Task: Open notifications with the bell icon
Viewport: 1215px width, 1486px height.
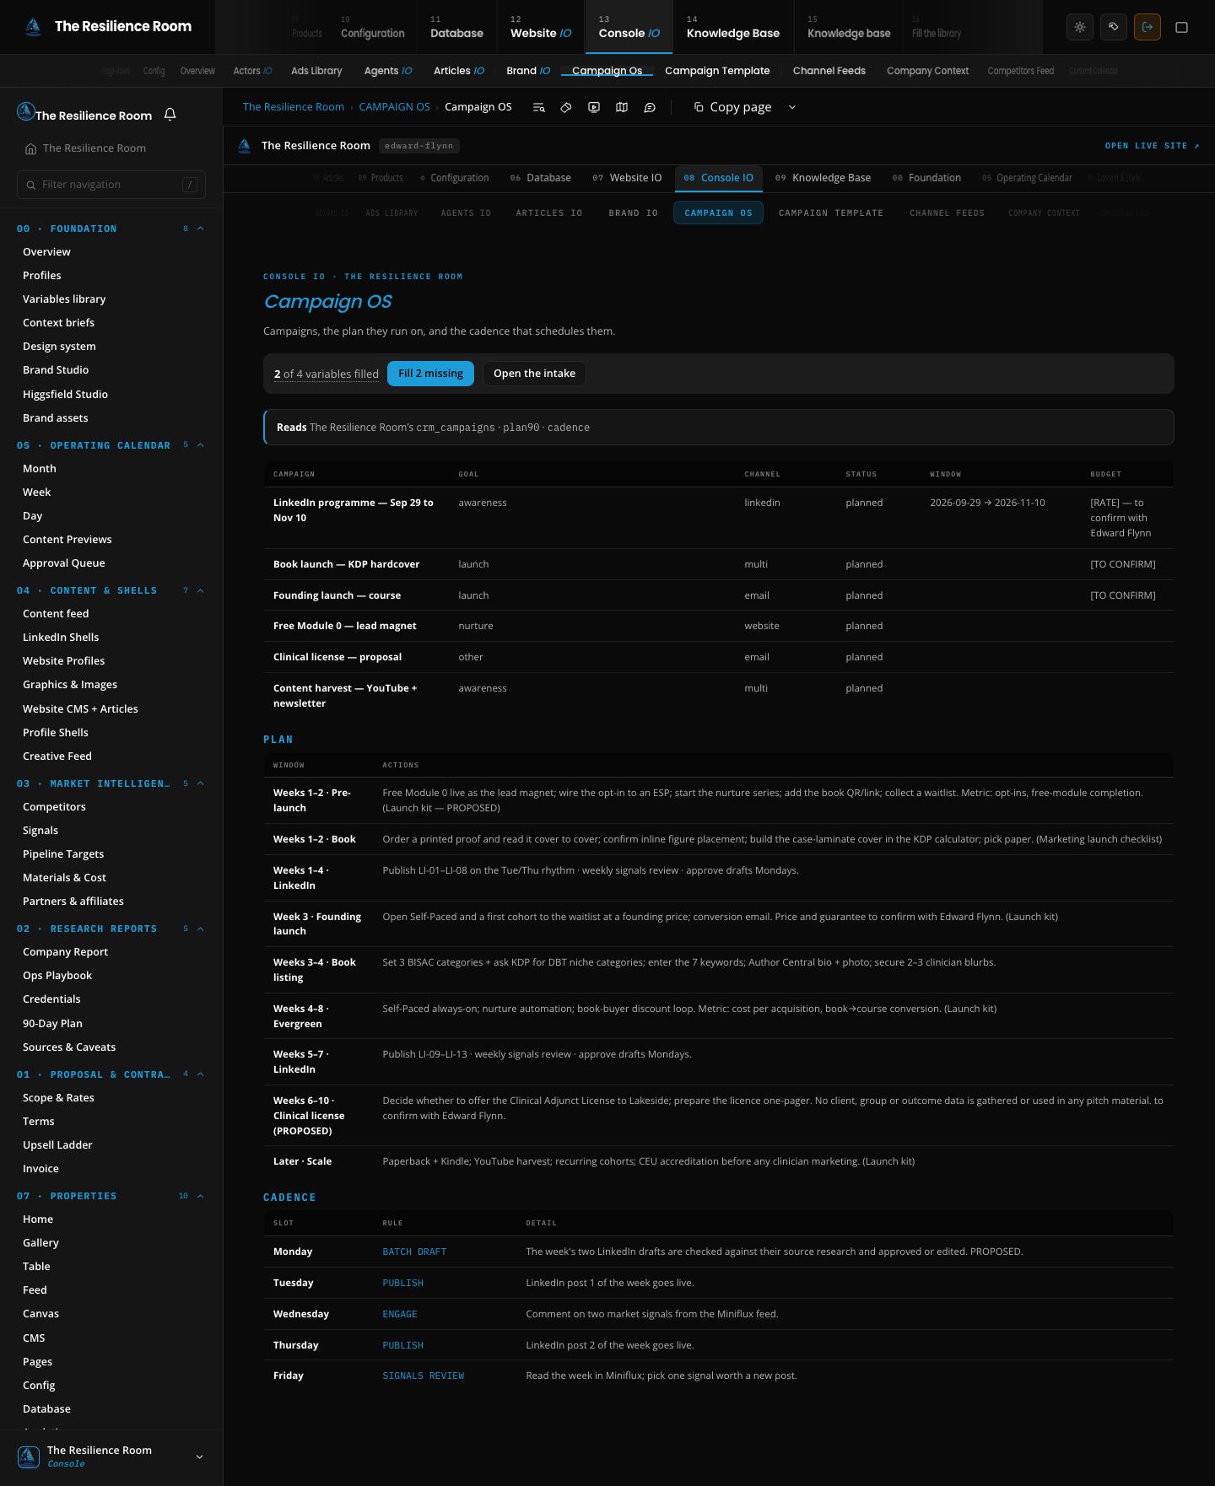Action: coord(170,114)
